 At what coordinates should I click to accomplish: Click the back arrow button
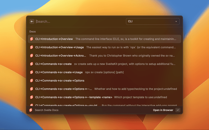click(x=32, y=21)
